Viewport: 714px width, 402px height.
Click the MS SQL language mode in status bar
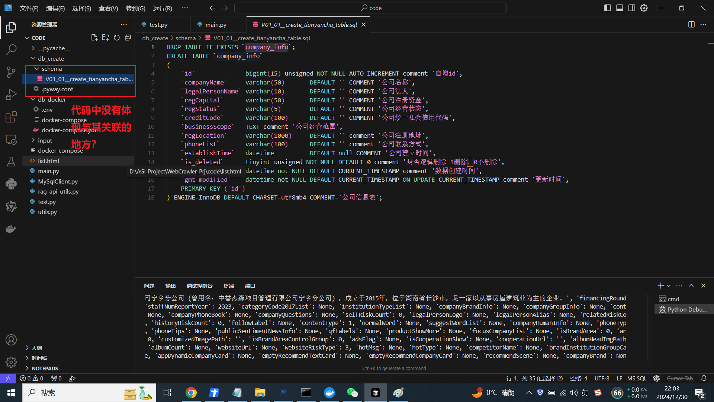637,378
